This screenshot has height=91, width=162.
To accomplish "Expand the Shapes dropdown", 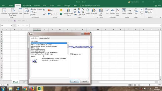I will [x=37, y=12].
